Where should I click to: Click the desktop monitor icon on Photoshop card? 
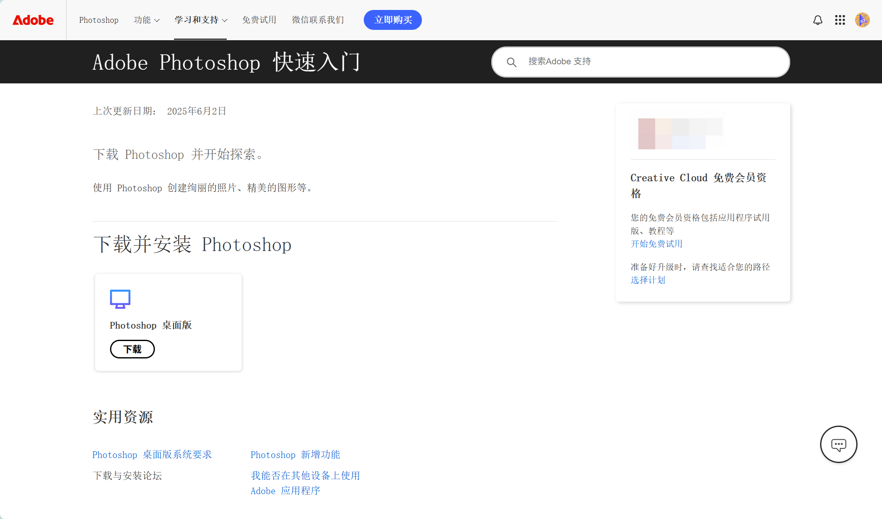coord(120,299)
